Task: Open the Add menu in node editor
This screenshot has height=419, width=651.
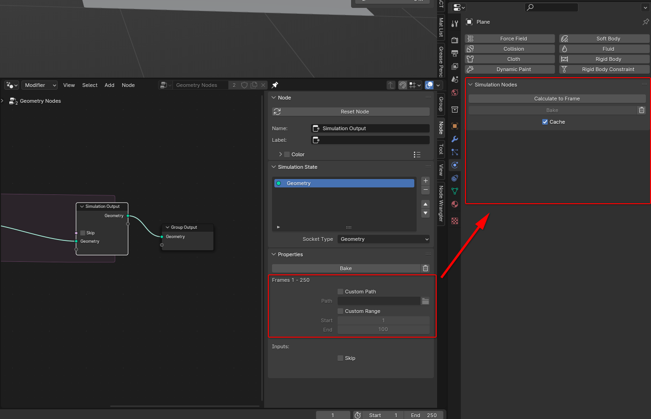Action: (109, 85)
